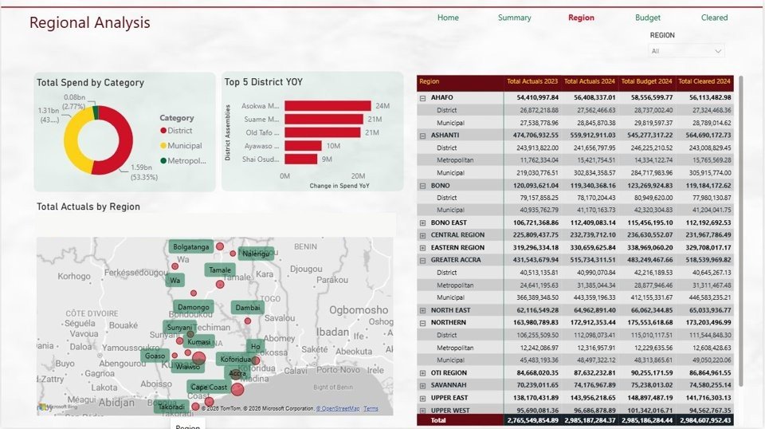Click the District row under NORTHERN

[x=575, y=335]
